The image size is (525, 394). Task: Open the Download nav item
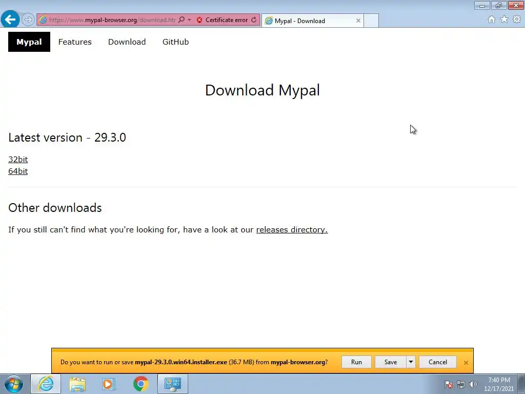[x=127, y=42]
